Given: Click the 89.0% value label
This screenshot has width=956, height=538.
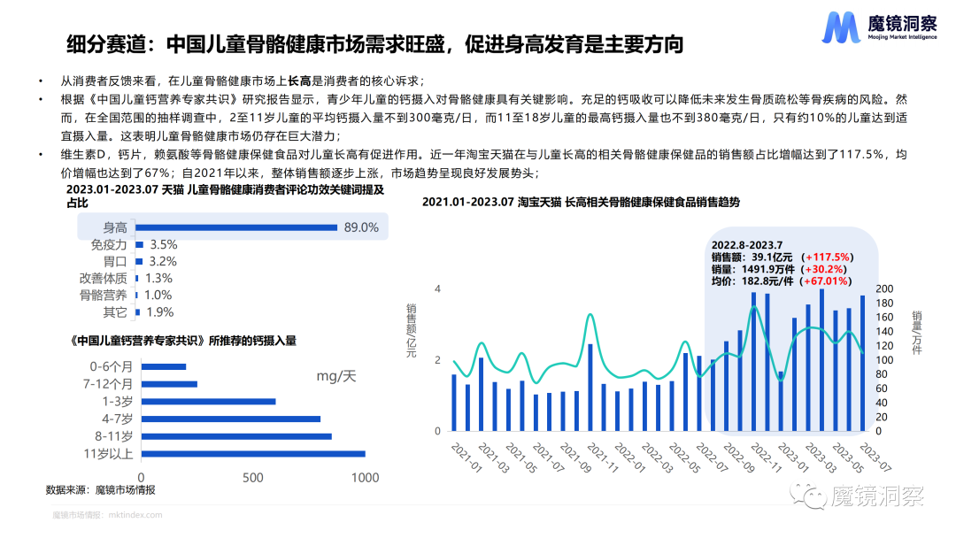Looking at the screenshot, I should [x=361, y=227].
